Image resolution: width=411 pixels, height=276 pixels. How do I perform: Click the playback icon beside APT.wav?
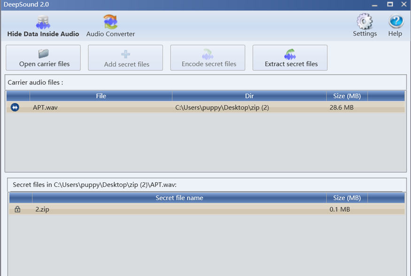[x=15, y=107]
